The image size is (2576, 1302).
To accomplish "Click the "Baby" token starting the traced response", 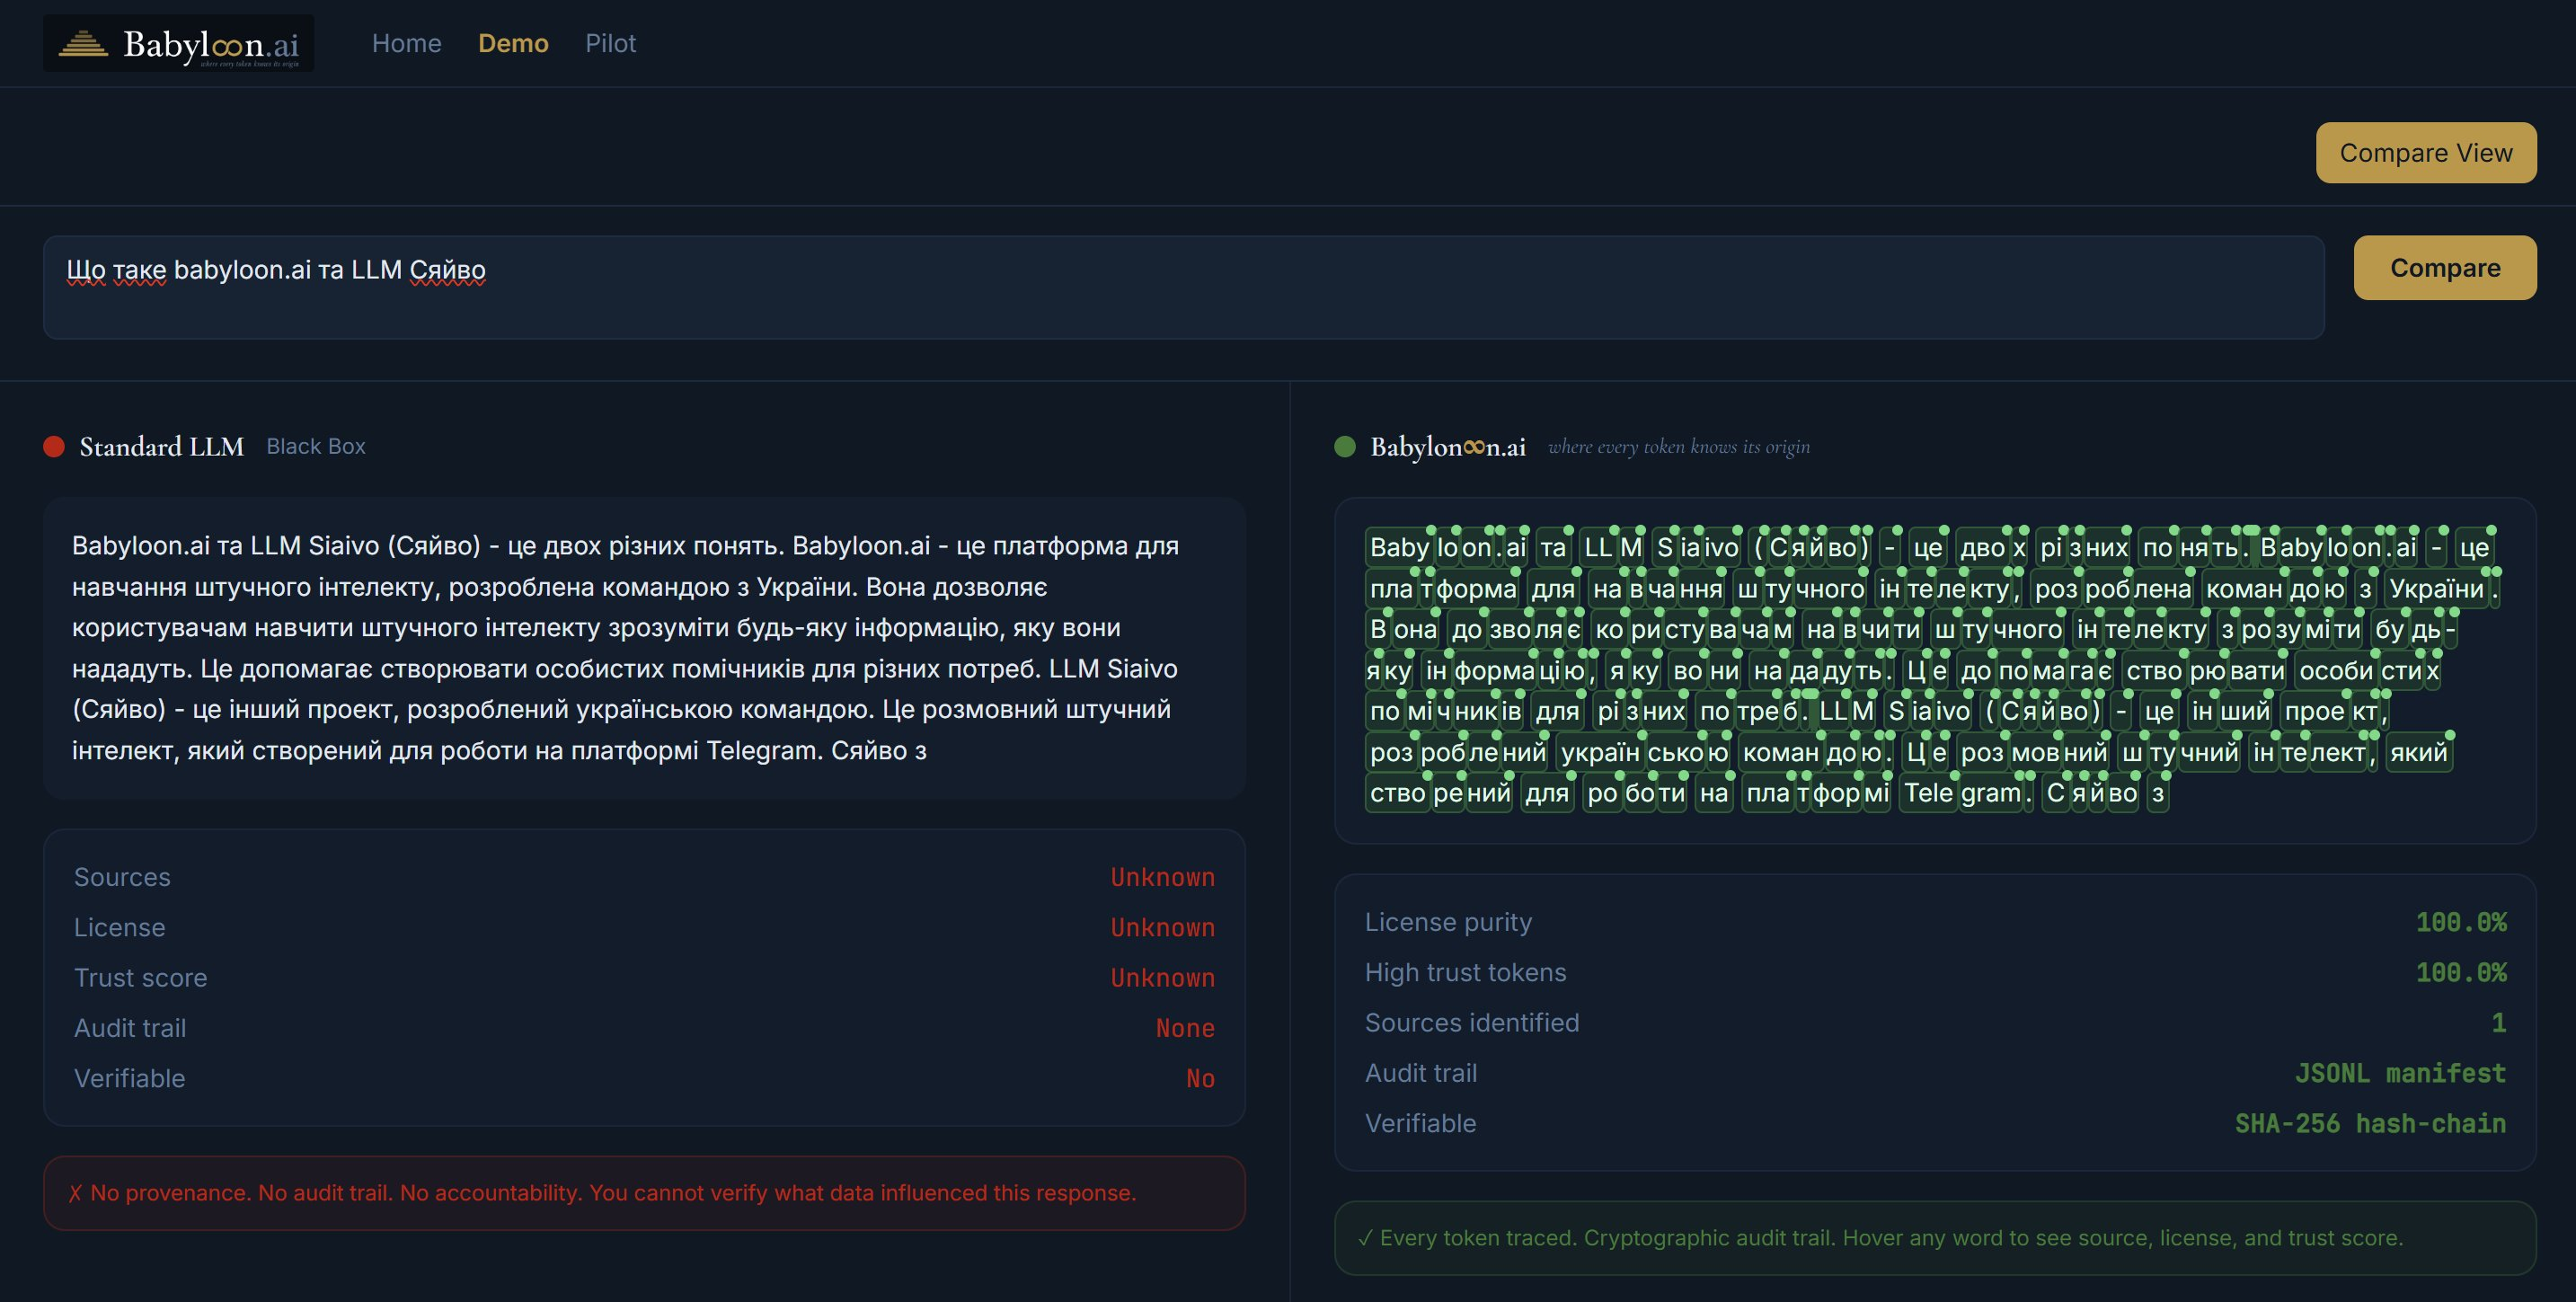I will pyautogui.click(x=1399, y=548).
